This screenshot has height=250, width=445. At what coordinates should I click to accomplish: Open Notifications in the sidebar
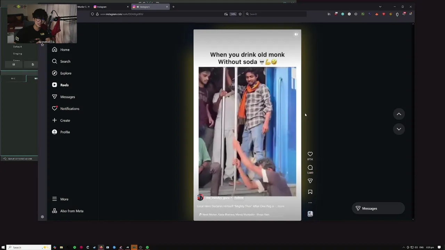(x=65, y=109)
